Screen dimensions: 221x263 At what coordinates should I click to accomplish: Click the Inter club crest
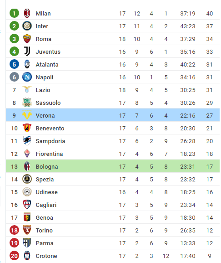[27, 26]
